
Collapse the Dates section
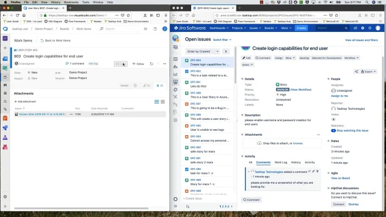pos(328,141)
